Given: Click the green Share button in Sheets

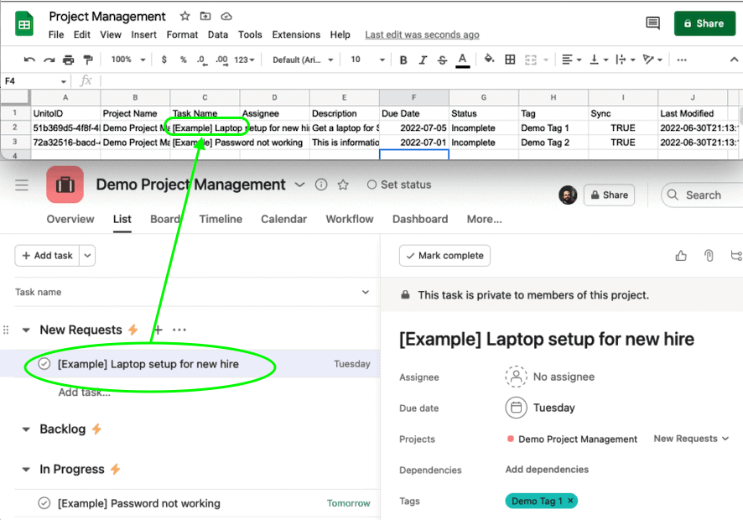Looking at the screenshot, I should [704, 23].
